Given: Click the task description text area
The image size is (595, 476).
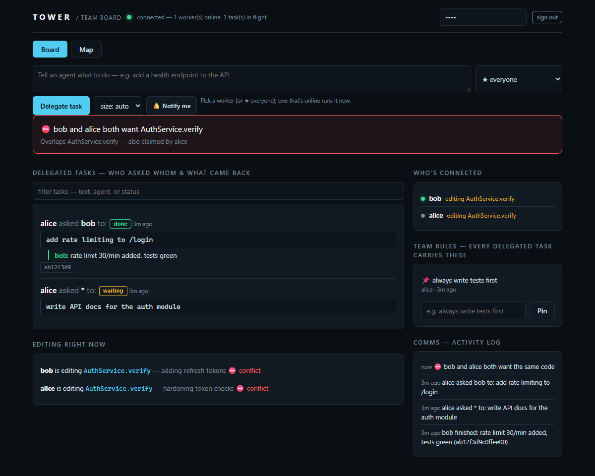Looking at the screenshot, I should pyautogui.click(x=252, y=79).
